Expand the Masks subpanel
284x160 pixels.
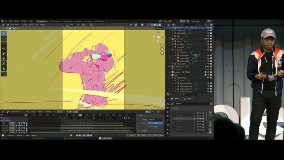(139, 131)
